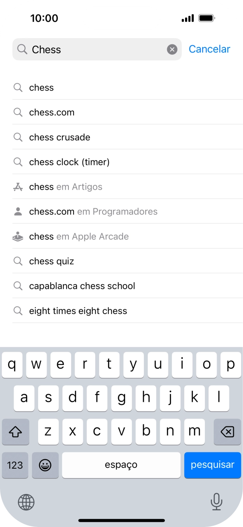The image size is (243, 527).
Task: Tap the microphone dictation icon
Action: click(216, 502)
